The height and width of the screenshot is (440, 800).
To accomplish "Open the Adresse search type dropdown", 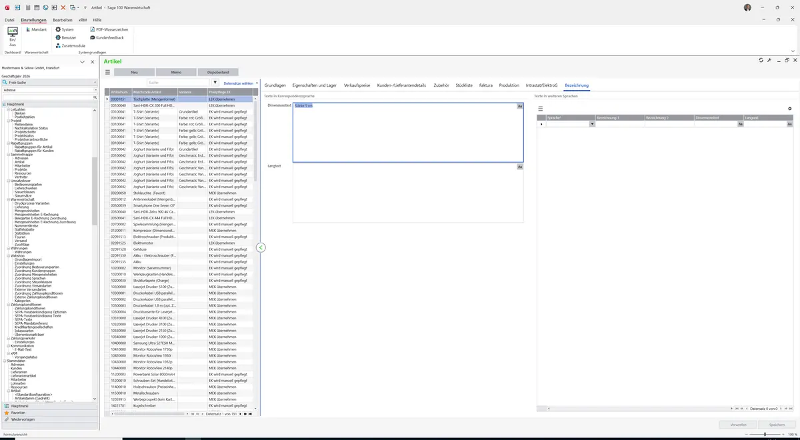I will 95,90.
